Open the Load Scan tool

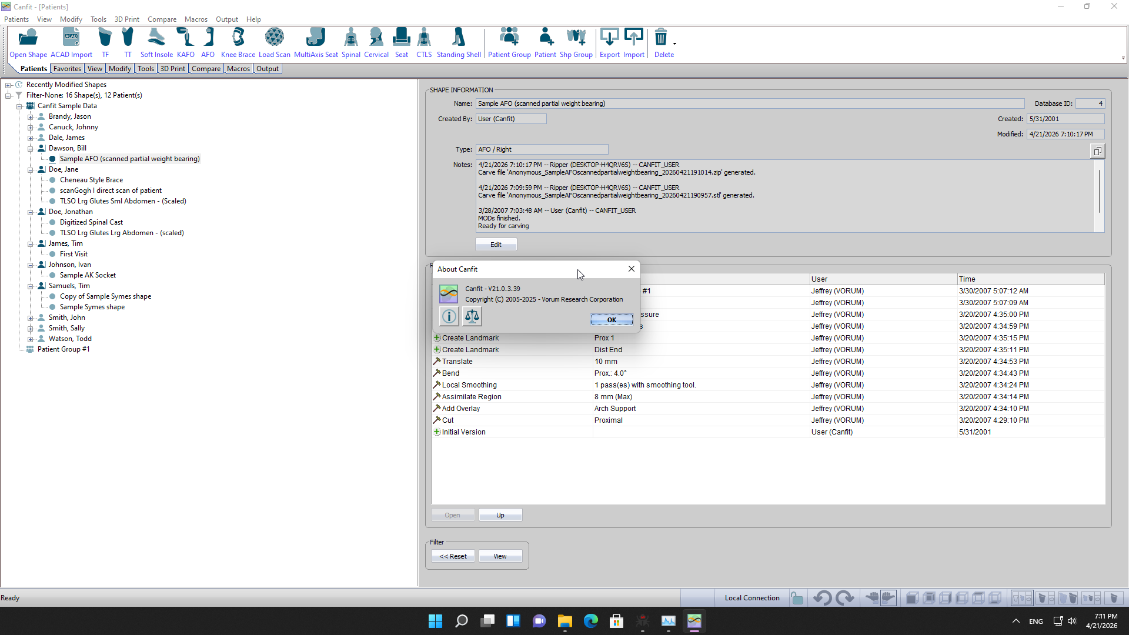pos(275,43)
